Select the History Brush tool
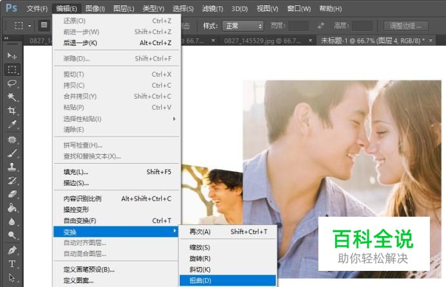446x287 pixels. [12, 181]
